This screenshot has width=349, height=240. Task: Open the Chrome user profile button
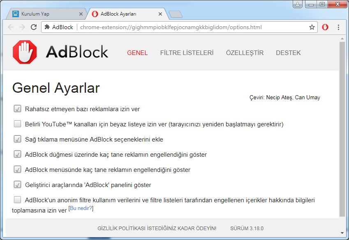tap(298, 4)
